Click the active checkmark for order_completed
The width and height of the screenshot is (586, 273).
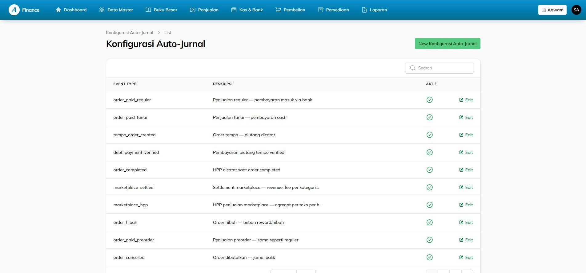click(430, 170)
